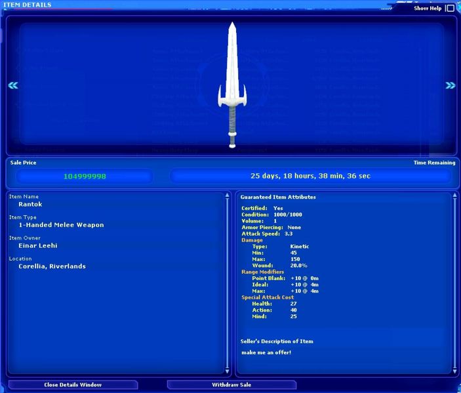The width and height of the screenshot is (461, 393).
Task: Click the Show Help window icon
Action: coord(450,9)
